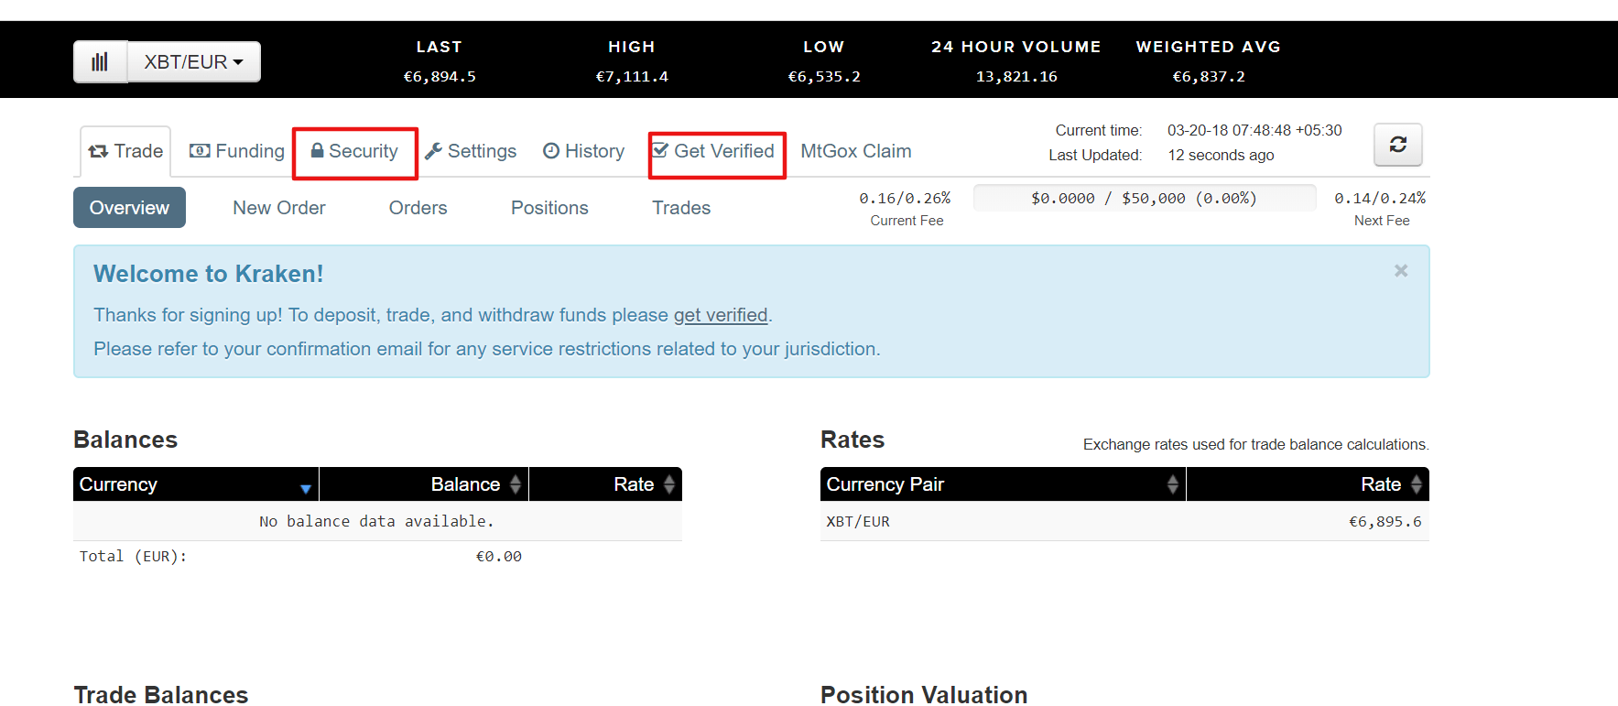Select the Overview sub-tab
The width and height of the screenshot is (1618, 706).
(129, 208)
